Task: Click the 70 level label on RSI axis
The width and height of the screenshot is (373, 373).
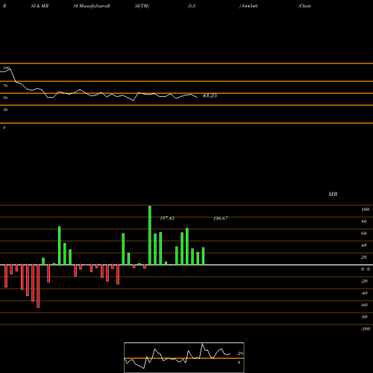Action: [x=5, y=86]
